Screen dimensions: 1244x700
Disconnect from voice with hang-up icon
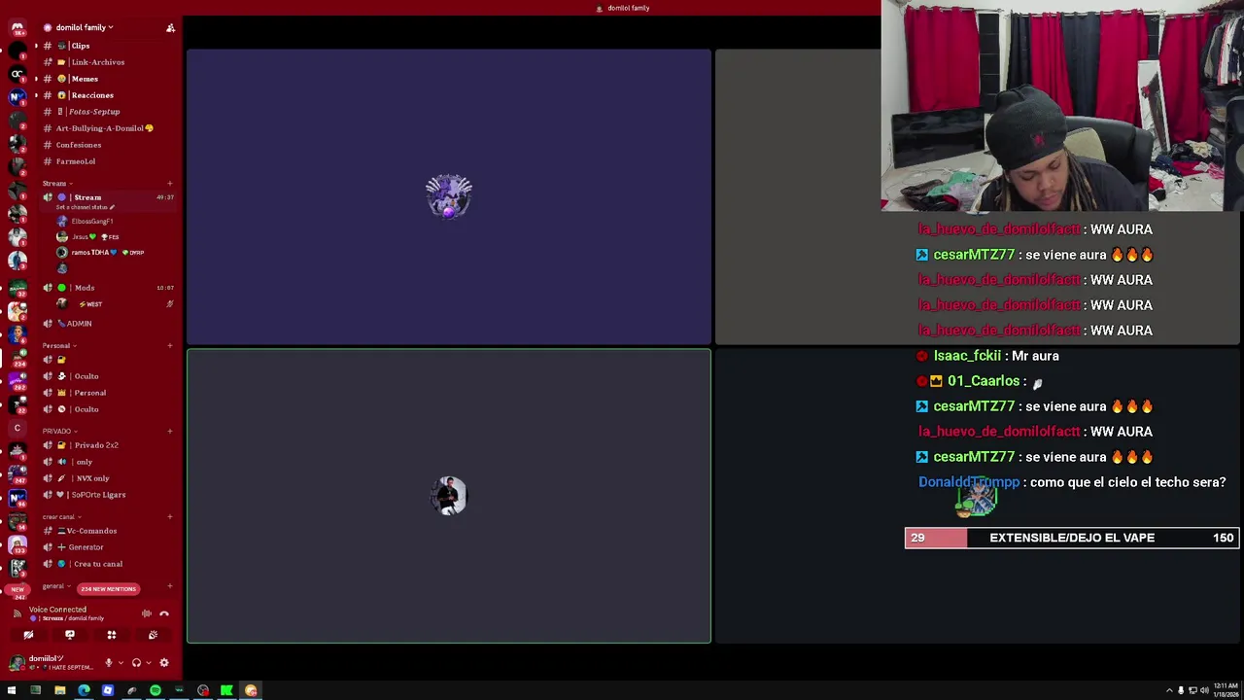click(164, 613)
